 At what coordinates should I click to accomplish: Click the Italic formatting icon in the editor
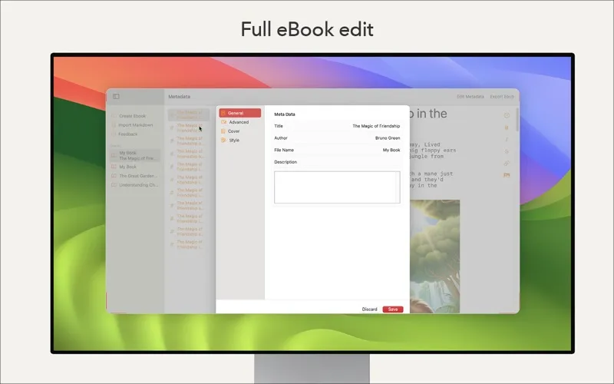click(x=507, y=140)
